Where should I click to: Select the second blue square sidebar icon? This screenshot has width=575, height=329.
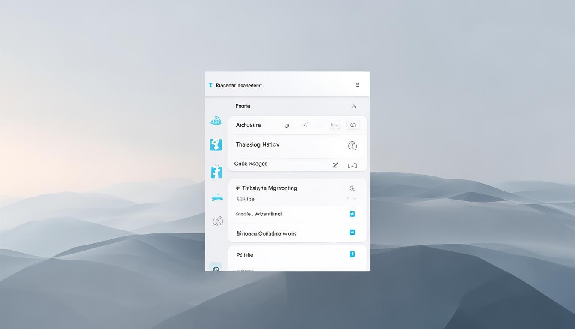point(216,145)
